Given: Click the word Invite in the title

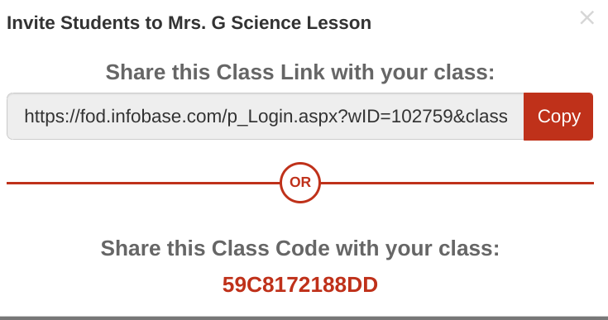Looking at the screenshot, I should 31,23.
